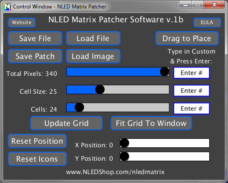Minimize the Control Window
This screenshot has width=228, height=183.
(x=186, y=5)
